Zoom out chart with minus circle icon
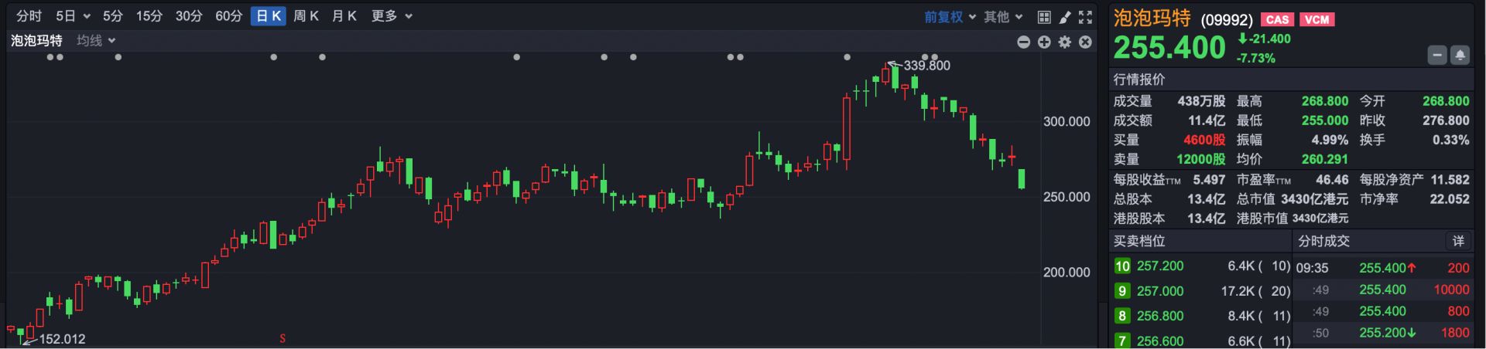 1023,42
